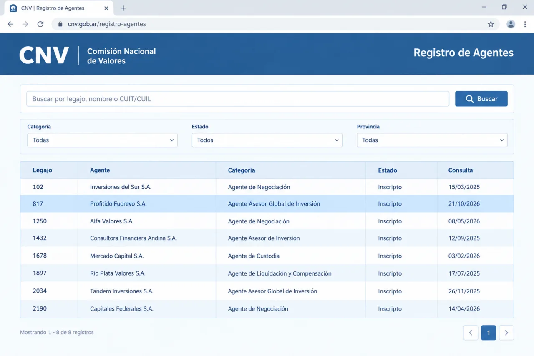This screenshot has width=534, height=356.
Task: Open the Estado dropdown
Action: click(x=267, y=140)
